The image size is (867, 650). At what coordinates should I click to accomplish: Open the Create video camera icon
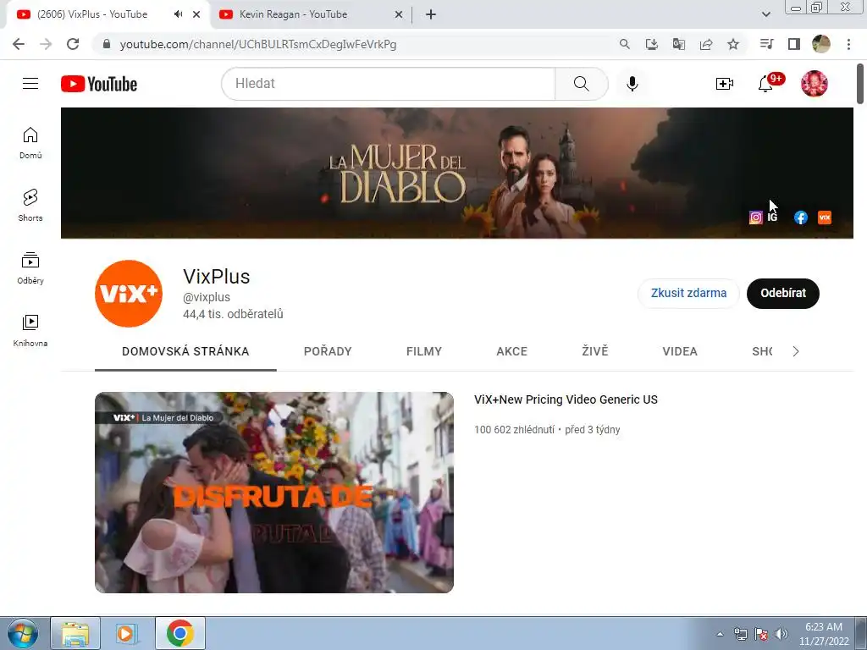pos(725,84)
